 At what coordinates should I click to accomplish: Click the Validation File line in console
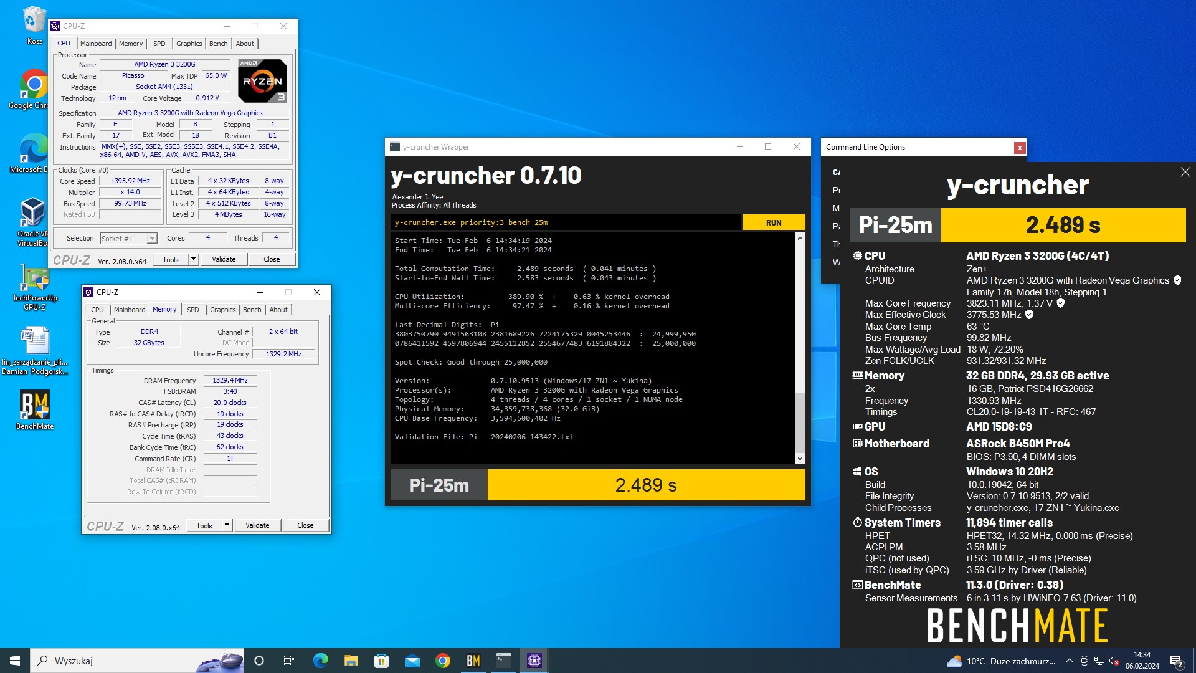484,437
